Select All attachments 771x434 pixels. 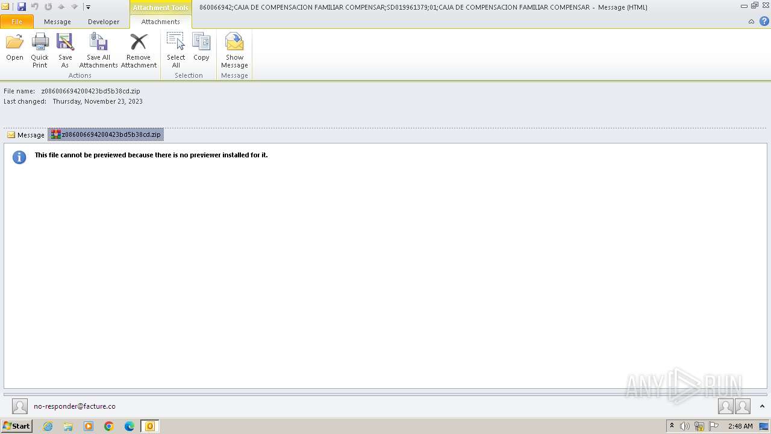pos(176,50)
